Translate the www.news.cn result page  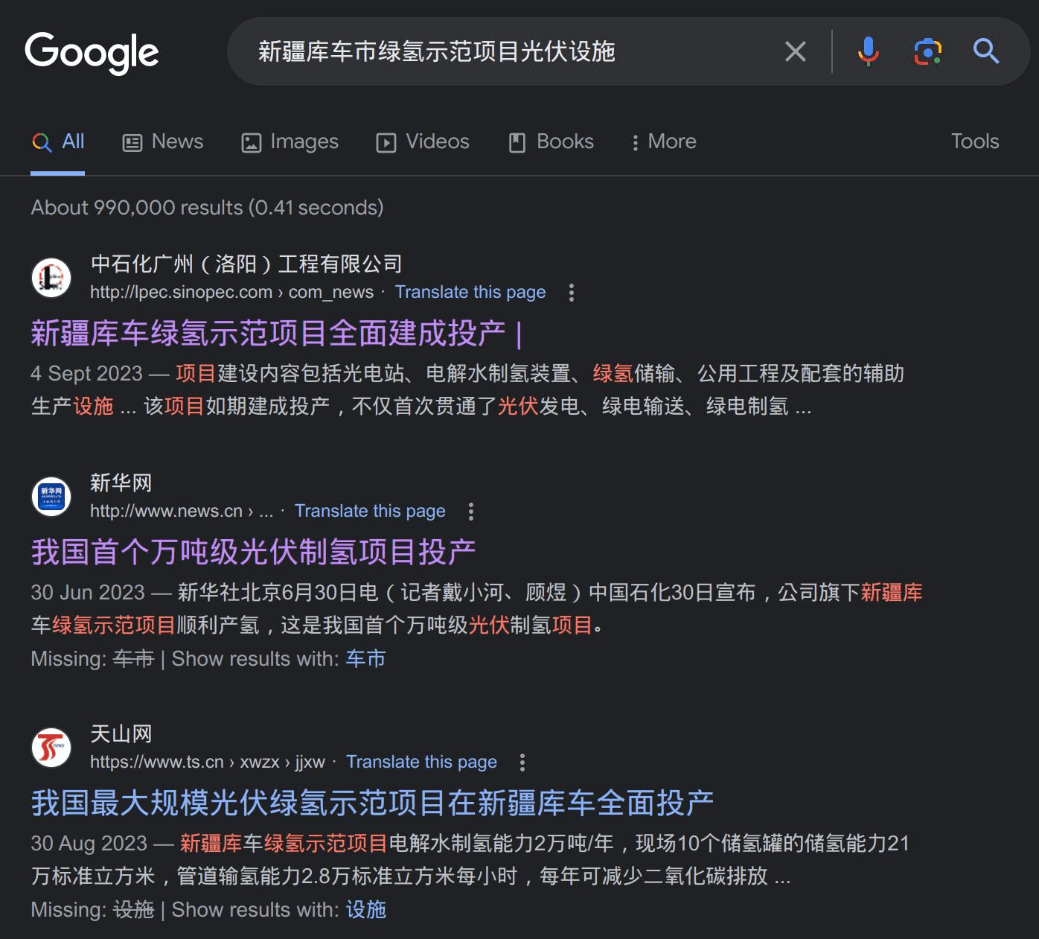point(370,511)
